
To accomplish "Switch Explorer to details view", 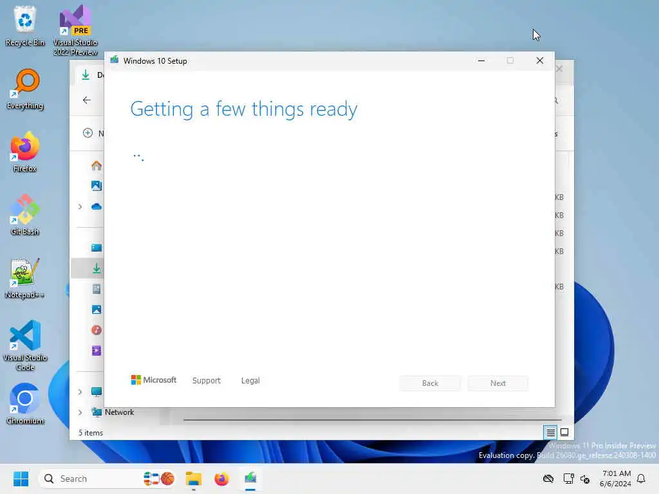I will click(550, 432).
